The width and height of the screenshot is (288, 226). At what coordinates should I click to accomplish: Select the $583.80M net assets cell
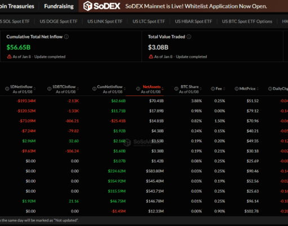(155, 171)
